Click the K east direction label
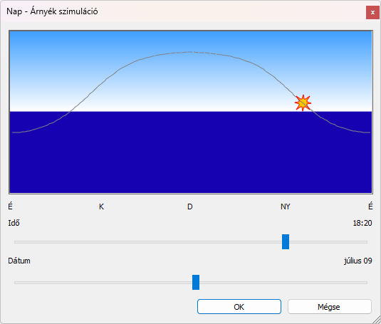The height and width of the screenshot is (324, 381). pos(101,207)
